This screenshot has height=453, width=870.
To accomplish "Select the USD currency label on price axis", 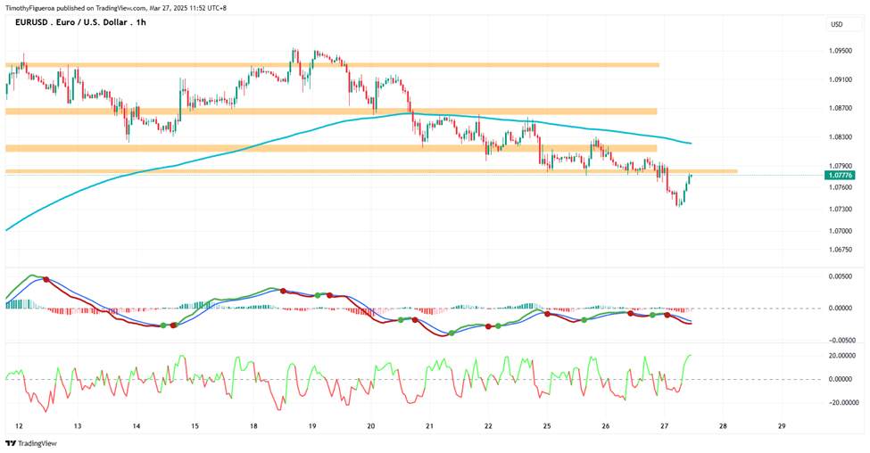I will 837,24.
